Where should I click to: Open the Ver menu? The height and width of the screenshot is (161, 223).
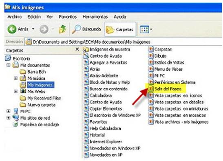[x=50, y=17]
